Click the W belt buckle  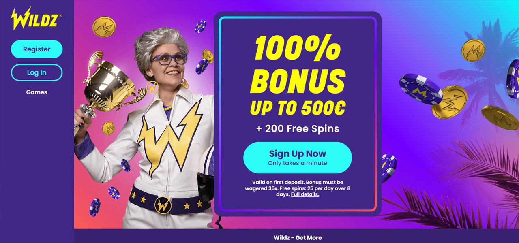pyautogui.click(x=163, y=205)
